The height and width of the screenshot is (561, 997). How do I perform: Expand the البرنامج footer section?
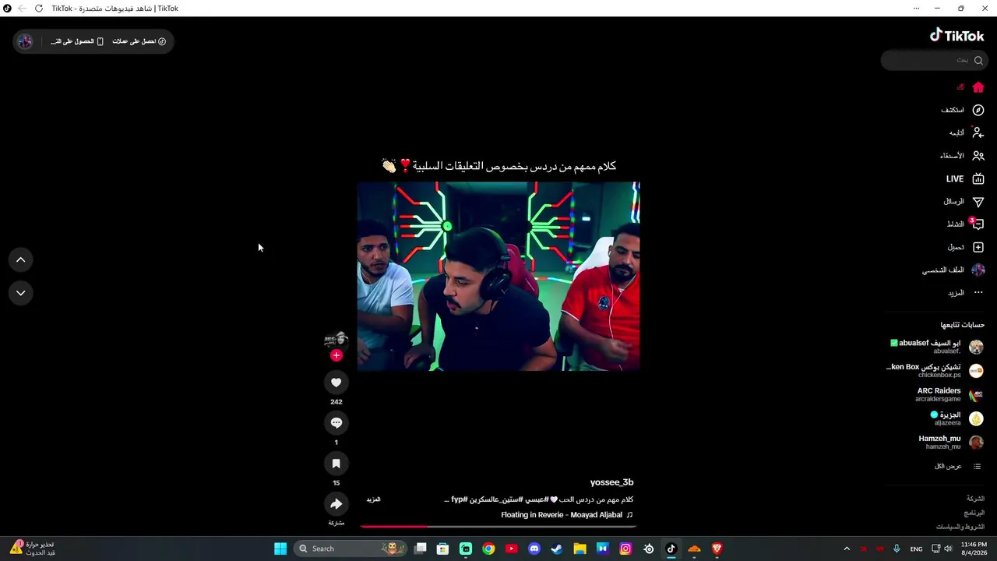974,513
